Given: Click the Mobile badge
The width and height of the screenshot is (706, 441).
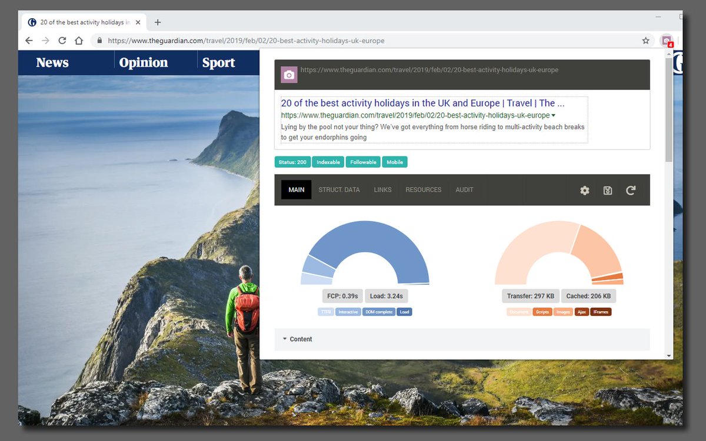Looking at the screenshot, I should point(395,162).
